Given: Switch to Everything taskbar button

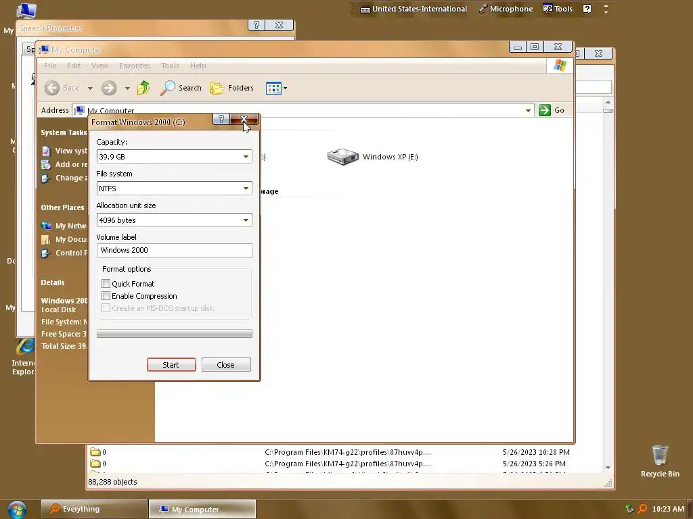Looking at the screenshot, I should pyautogui.click(x=93, y=510).
